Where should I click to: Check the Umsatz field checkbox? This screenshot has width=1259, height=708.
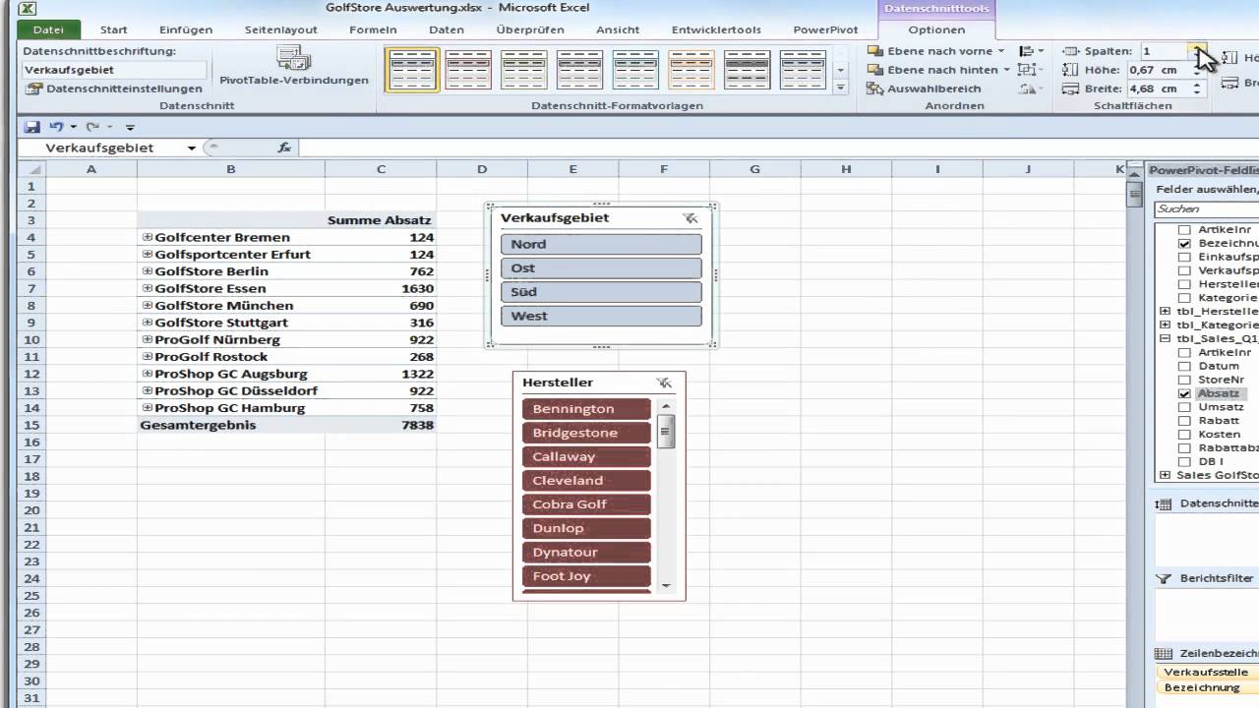pos(1184,407)
